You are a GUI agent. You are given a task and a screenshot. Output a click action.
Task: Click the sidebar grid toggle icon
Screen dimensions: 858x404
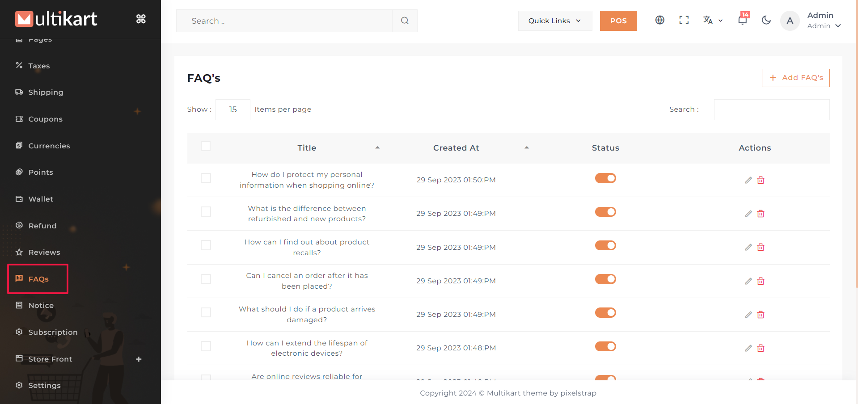pos(141,19)
